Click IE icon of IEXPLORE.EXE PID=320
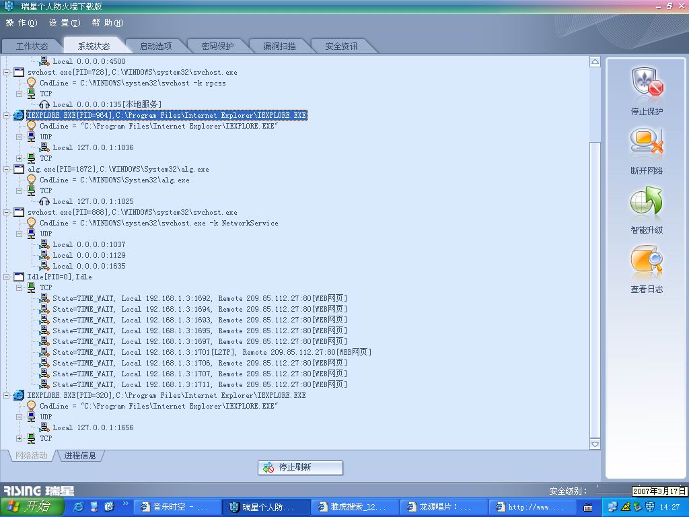This screenshot has height=517, width=689. pos(19,395)
